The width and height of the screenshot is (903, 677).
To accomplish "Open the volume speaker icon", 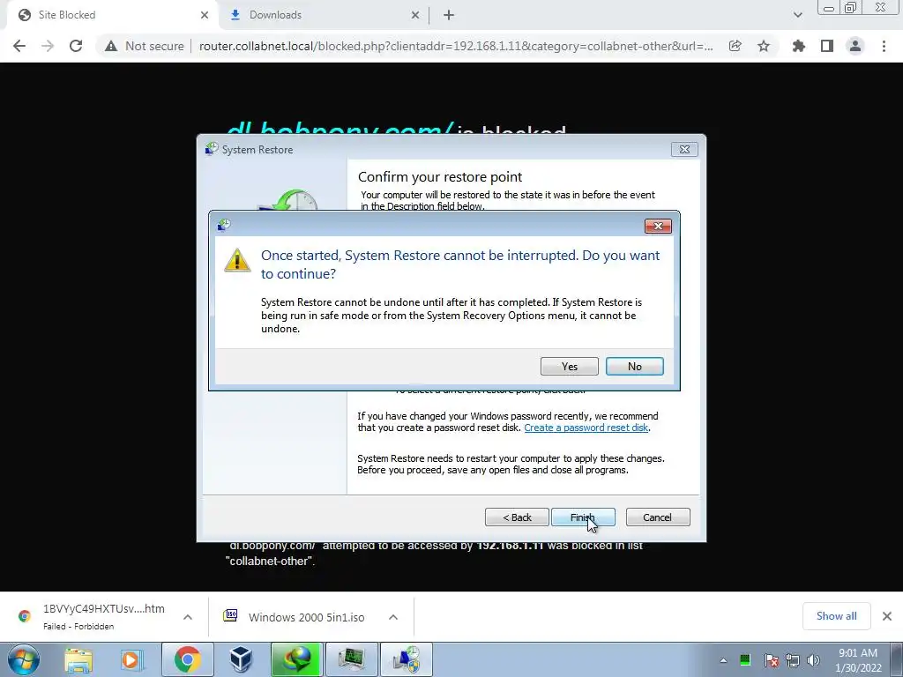I will point(813,660).
